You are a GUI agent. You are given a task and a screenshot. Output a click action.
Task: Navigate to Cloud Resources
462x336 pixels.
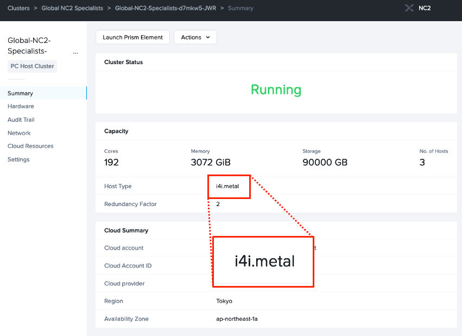tap(30, 146)
